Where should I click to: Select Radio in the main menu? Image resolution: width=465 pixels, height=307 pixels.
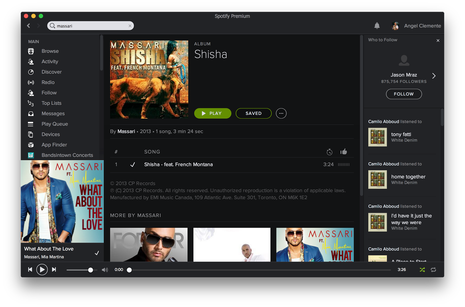click(x=48, y=82)
